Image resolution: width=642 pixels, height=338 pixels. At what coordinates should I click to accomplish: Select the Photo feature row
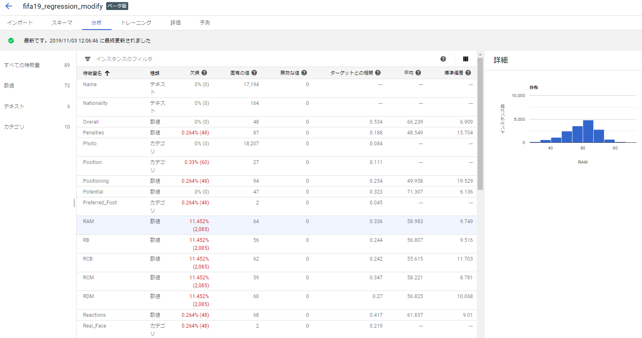click(277, 147)
